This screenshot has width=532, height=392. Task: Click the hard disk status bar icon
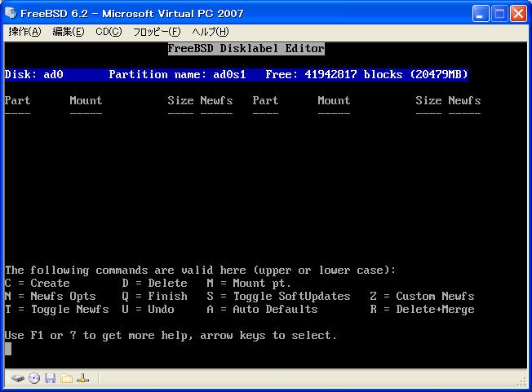click(x=18, y=378)
